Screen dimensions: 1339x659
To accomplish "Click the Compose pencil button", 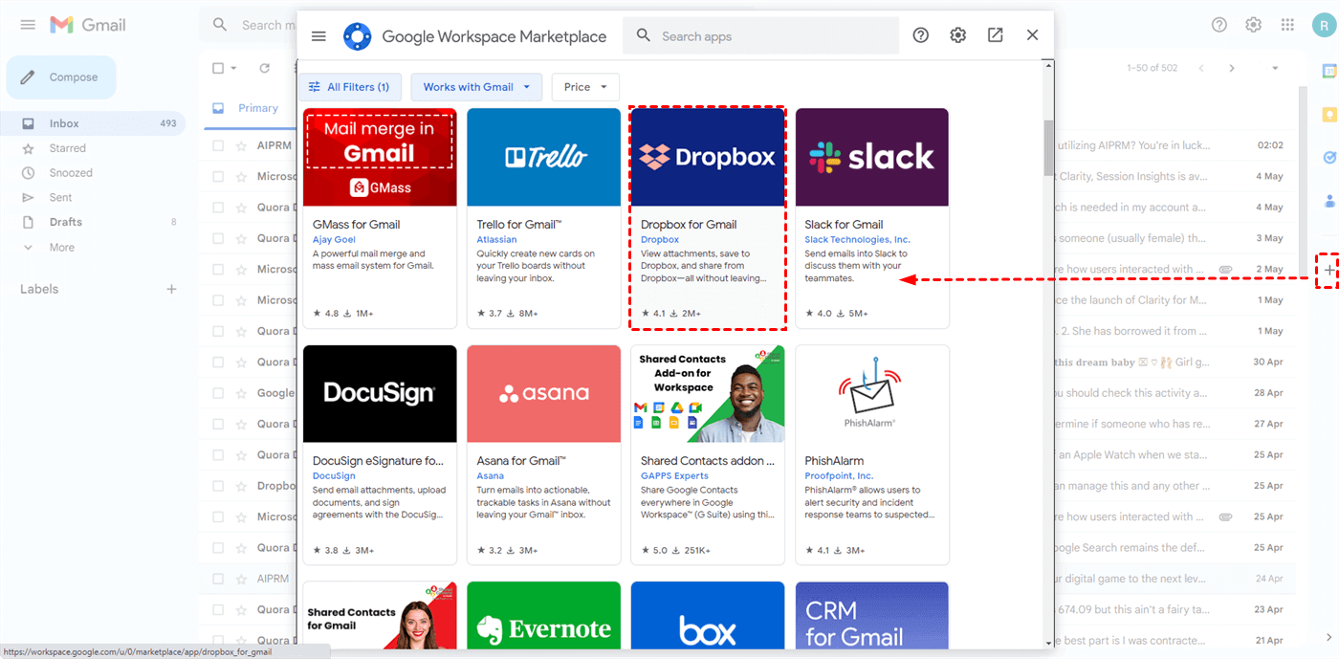I will pos(61,77).
